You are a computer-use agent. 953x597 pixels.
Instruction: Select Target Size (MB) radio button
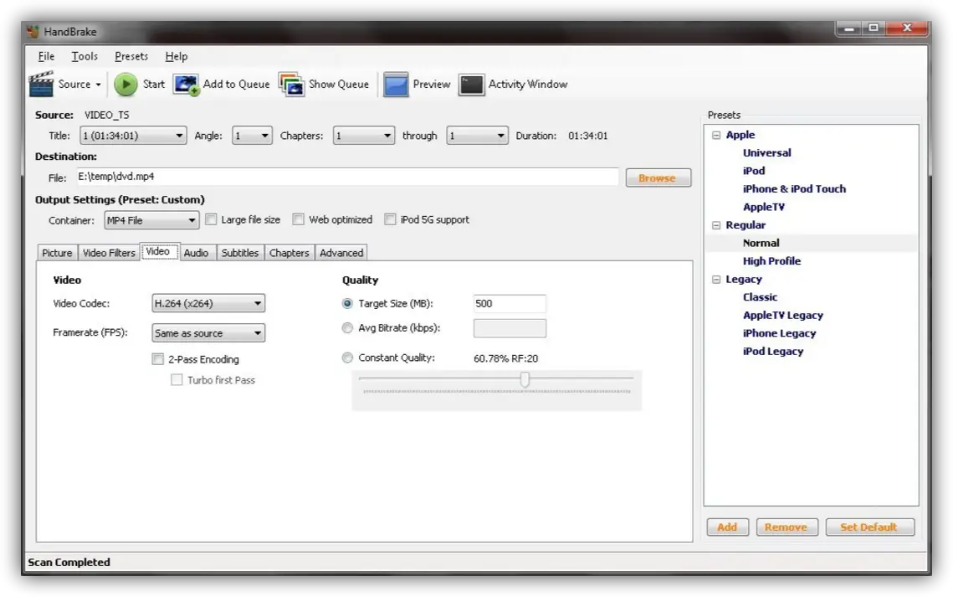coord(347,303)
